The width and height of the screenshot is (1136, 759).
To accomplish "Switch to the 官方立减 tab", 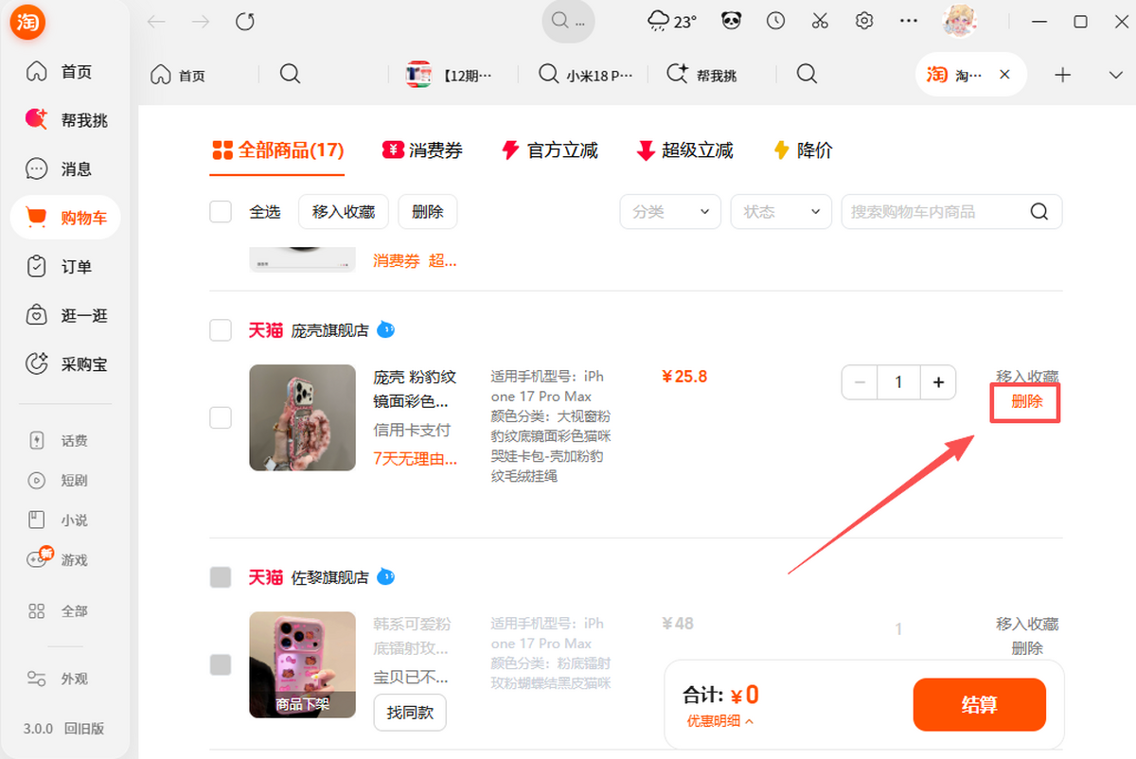I will (550, 150).
